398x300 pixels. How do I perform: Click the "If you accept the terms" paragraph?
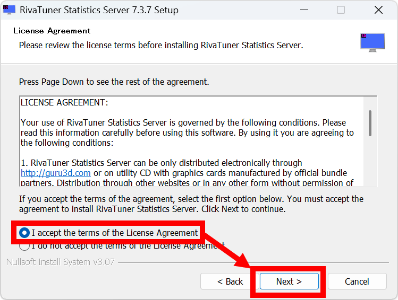(x=191, y=204)
